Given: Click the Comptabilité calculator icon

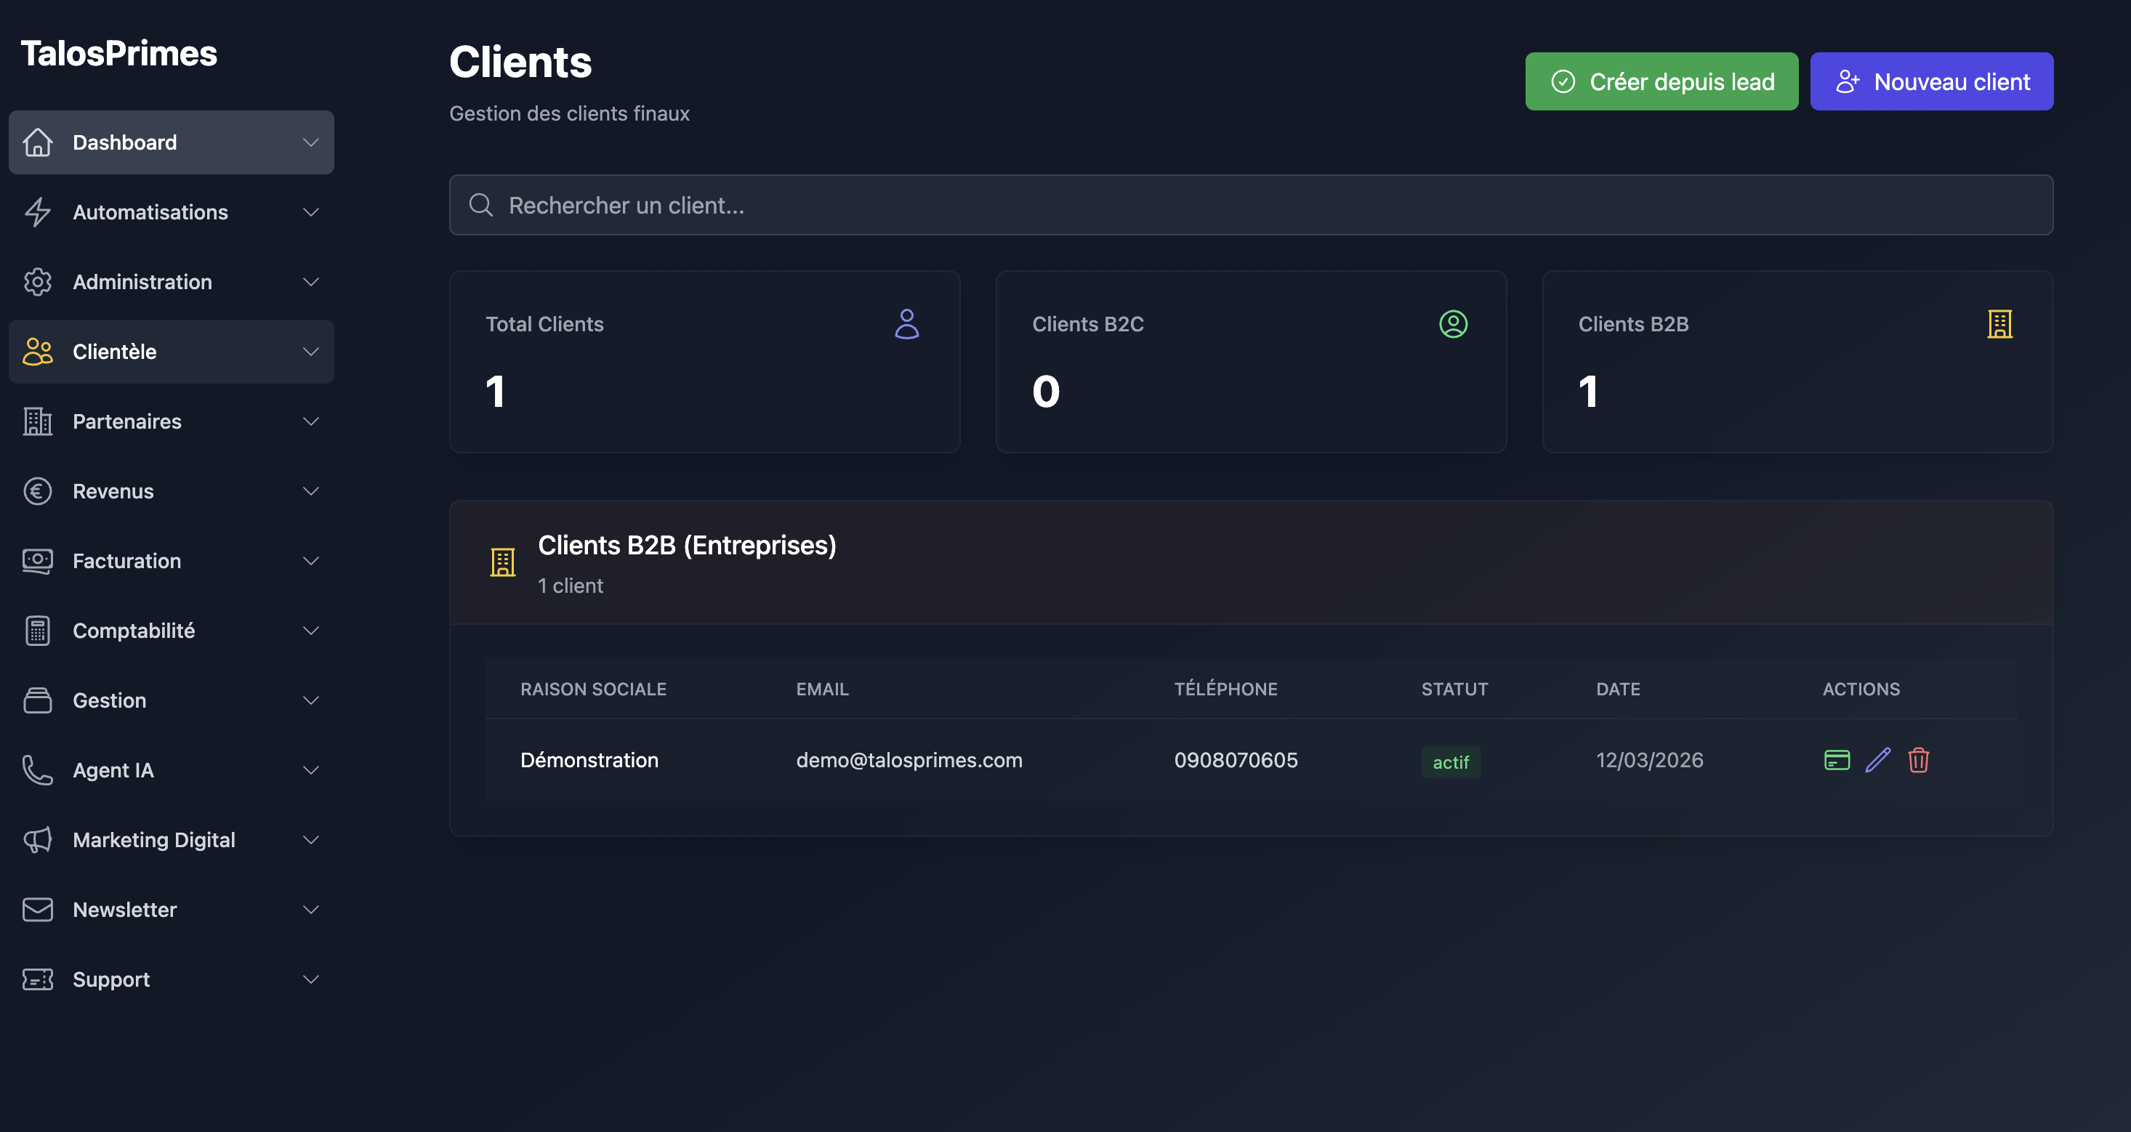Looking at the screenshot, I should [37, 631].
